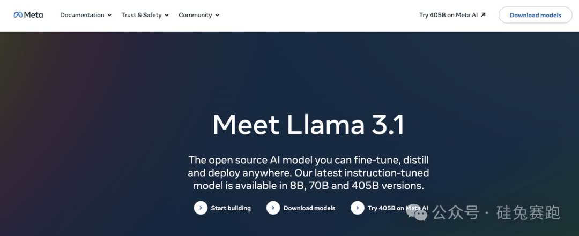The image size is (579, 236).
Task: Open the Community menu label
Action: point(195,15)
